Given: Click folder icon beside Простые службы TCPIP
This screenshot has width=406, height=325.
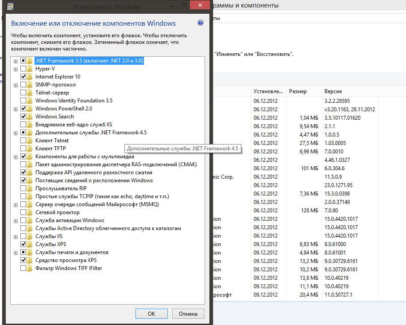Looking at the screenshot, I should (x=30, y=196).
